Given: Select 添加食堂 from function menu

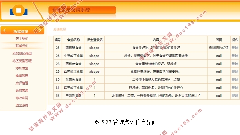Looking at the screenshot, I should click(x=22, y=68).
